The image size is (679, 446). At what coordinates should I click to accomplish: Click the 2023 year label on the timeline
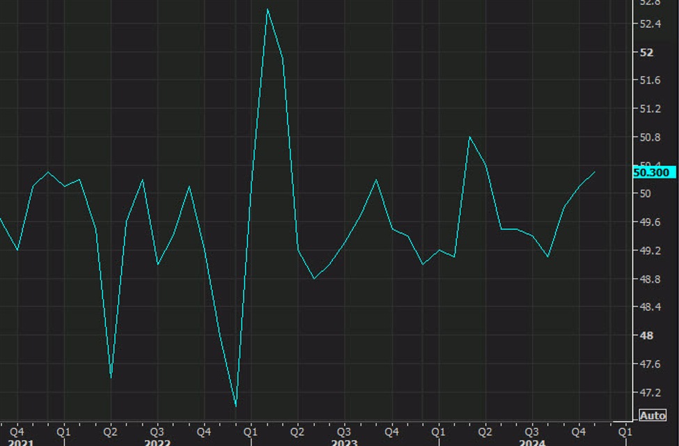pos(344,441)
